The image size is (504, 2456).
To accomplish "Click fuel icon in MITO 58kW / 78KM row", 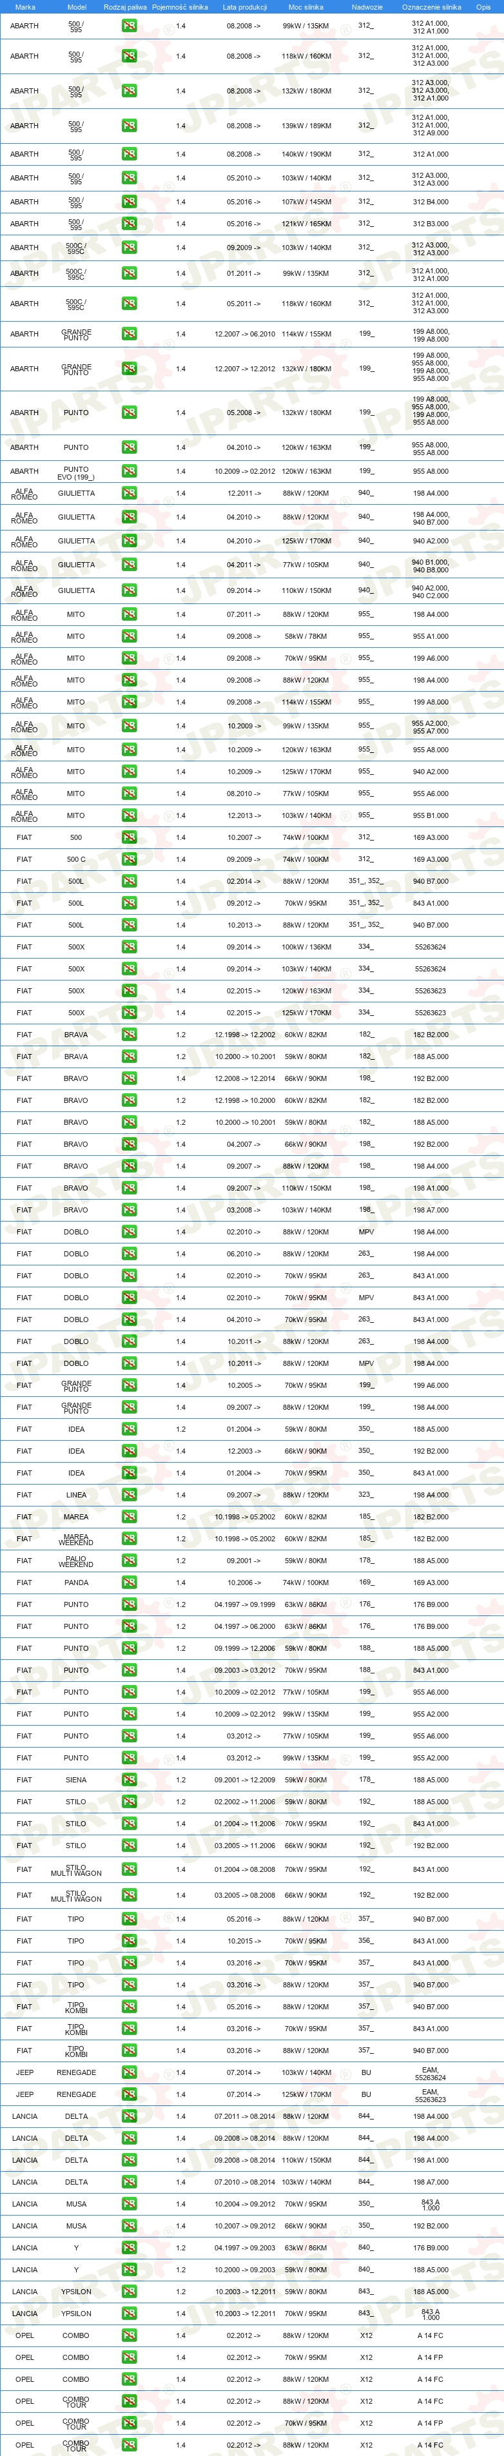I will point(129,636).
